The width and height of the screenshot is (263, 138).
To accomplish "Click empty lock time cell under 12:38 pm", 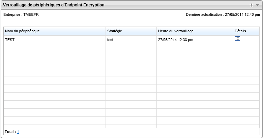I will [195, 48].
